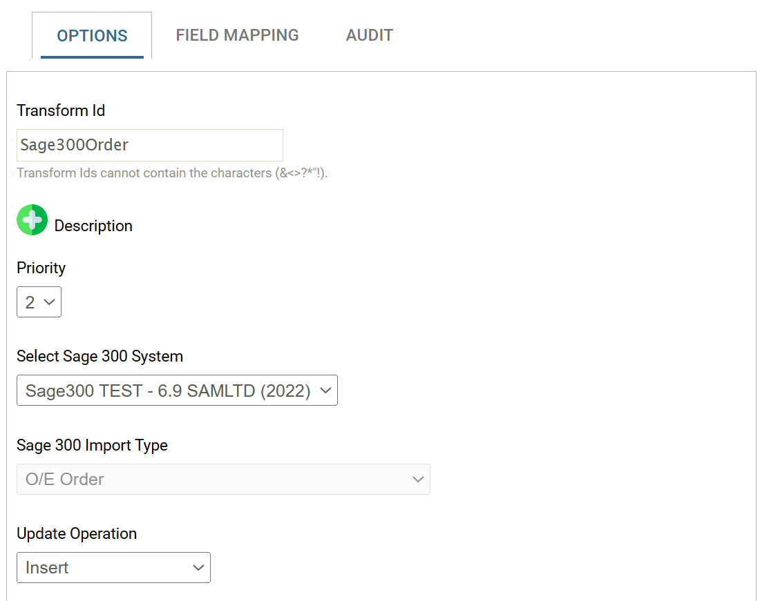The height and width of the screenshot is (601, 769).
Task: Click the chevron arrow in Priority box
Action: pos(49,302)
